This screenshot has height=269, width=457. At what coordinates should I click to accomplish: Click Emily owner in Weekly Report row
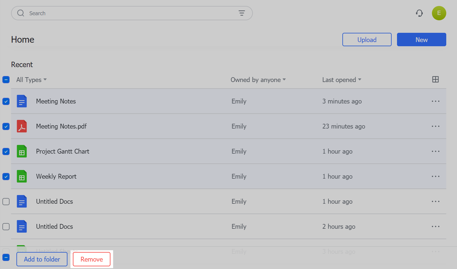click(x=239, y=176)
